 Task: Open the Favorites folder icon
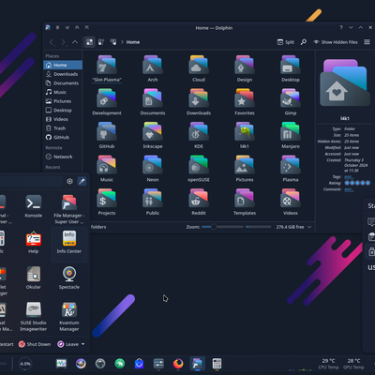pyautogui.click(x=245, y=98)
